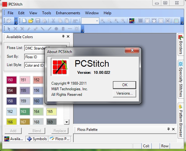Click the Undo arrow icon
This screenshot has width=186, height=151.
point(75,21)
